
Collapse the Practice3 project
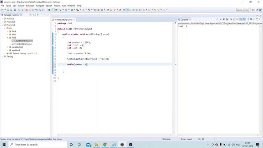2,25
